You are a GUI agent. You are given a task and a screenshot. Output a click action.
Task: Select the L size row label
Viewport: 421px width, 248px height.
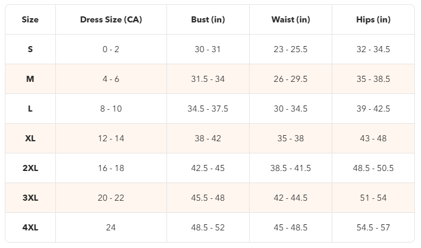pos(30,109)
